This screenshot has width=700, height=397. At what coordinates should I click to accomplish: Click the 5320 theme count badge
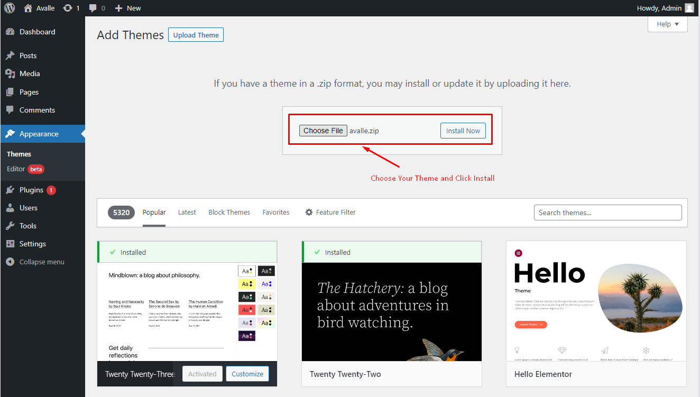pos(122,213)
